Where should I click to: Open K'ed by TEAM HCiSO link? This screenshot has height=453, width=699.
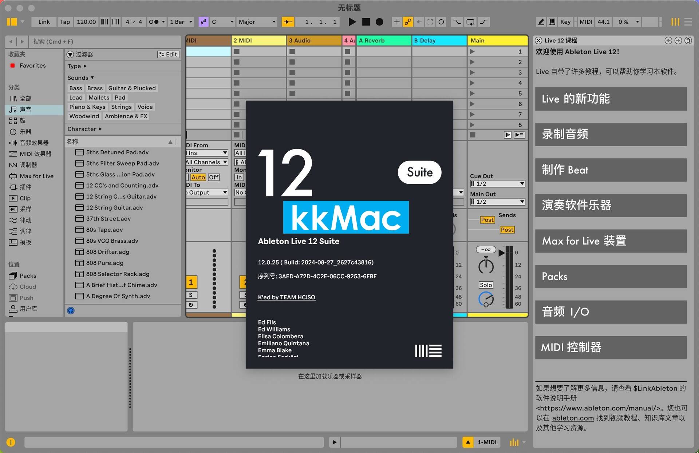(x=287, y=297)
